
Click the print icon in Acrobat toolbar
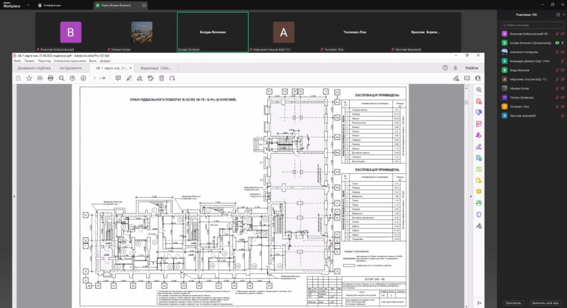pos(50,78)
